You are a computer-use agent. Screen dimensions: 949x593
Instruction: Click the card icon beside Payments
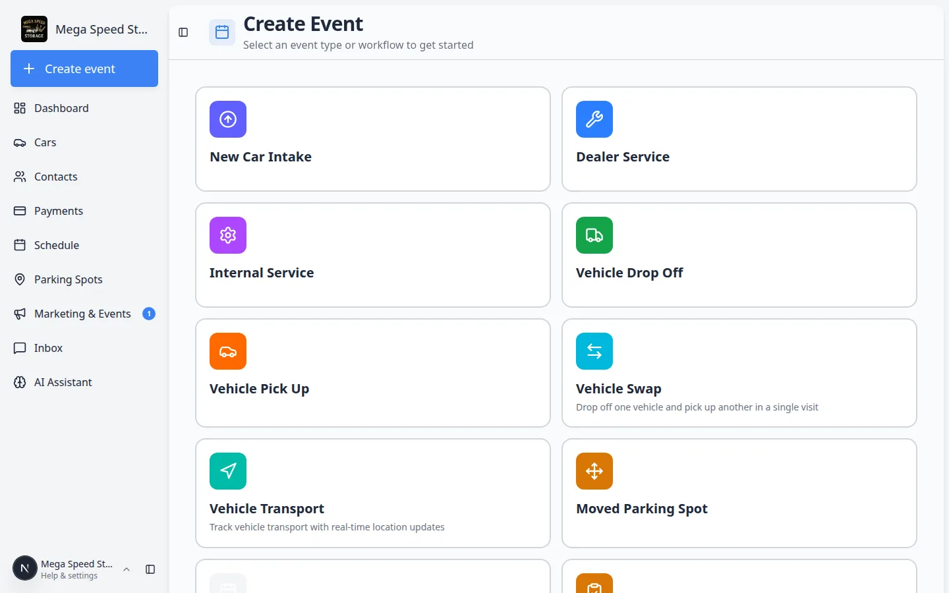[20, 211]
